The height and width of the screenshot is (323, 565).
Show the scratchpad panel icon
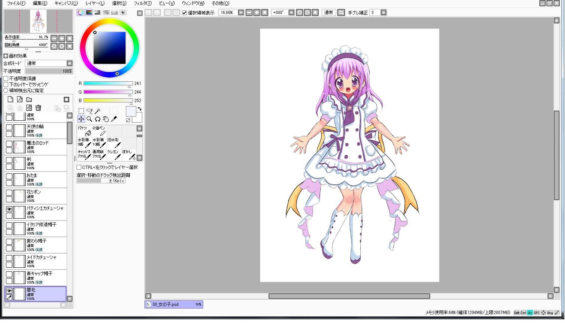point(123,12)
